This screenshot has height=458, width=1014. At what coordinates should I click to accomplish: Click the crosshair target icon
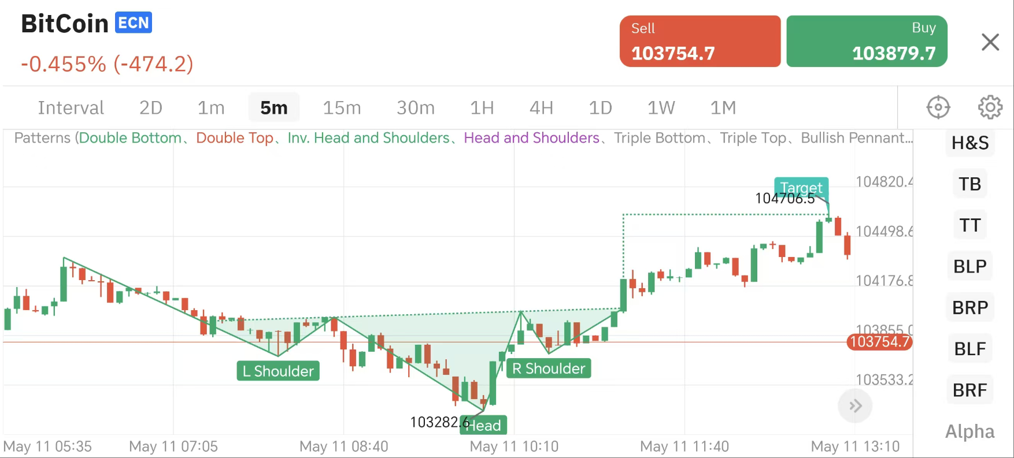(x=938, y=107)
